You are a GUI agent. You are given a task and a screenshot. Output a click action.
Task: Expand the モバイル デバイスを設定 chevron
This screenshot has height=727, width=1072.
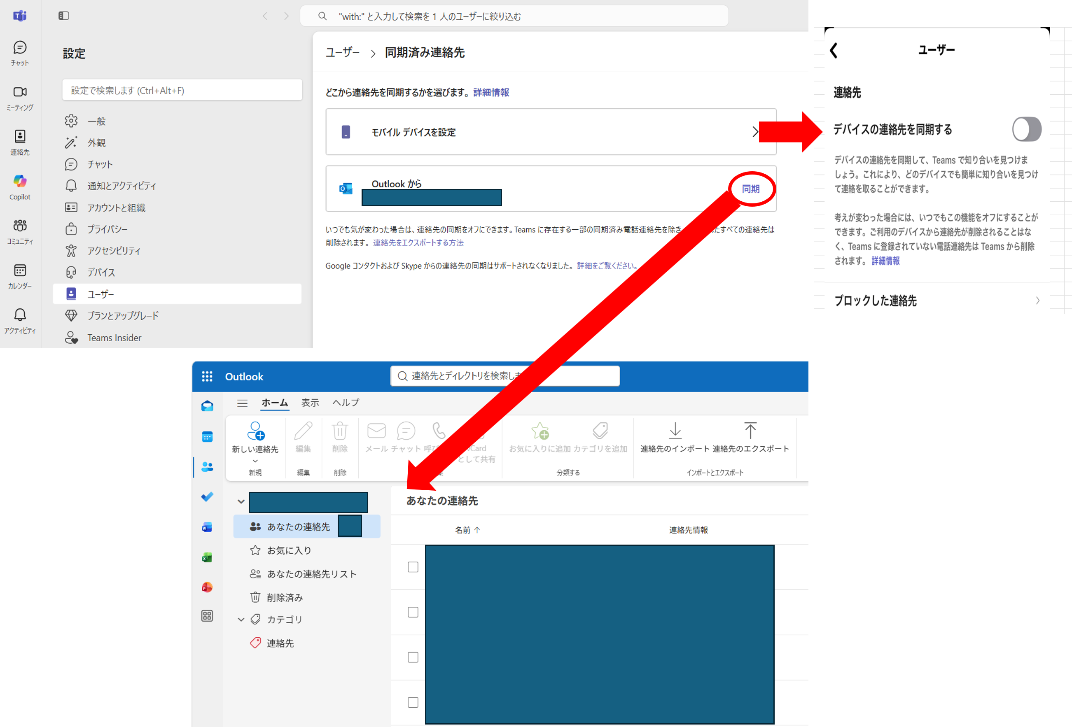[x=754, y=132]
